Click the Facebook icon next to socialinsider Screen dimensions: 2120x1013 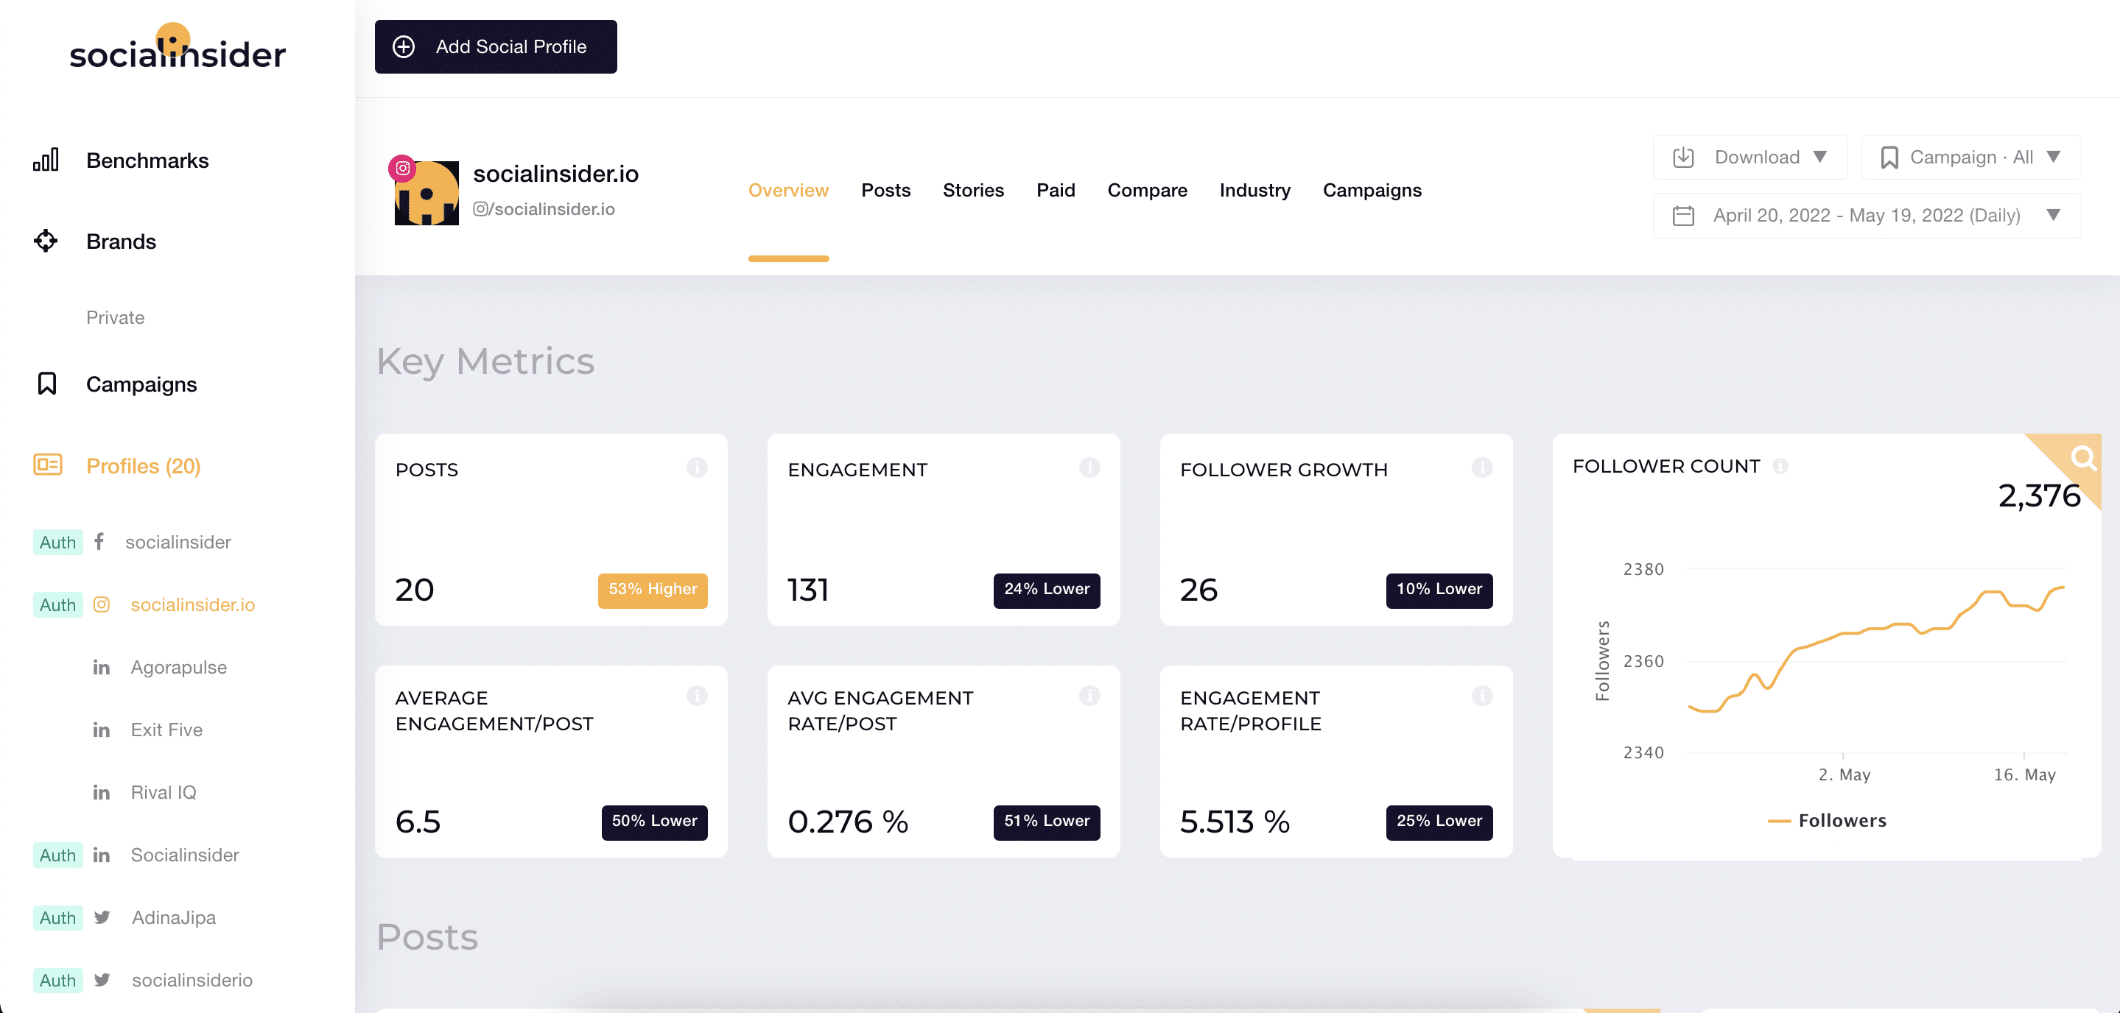99,541
